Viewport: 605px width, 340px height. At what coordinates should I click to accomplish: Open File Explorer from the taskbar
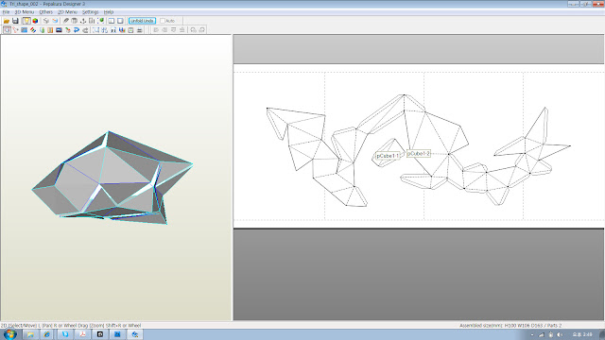pyautogui.click(x=30, y=334)
